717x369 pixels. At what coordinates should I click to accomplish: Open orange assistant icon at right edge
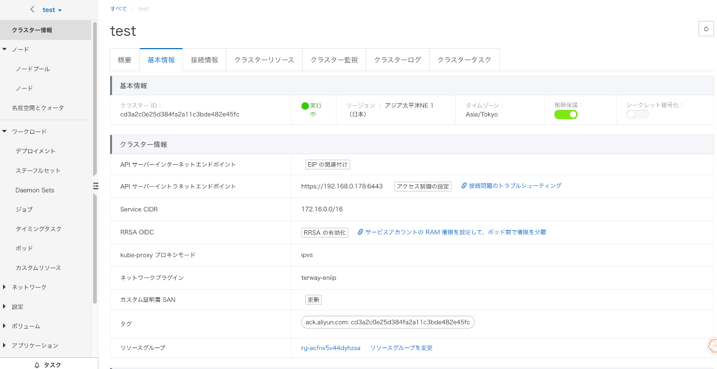pos(712,345)
